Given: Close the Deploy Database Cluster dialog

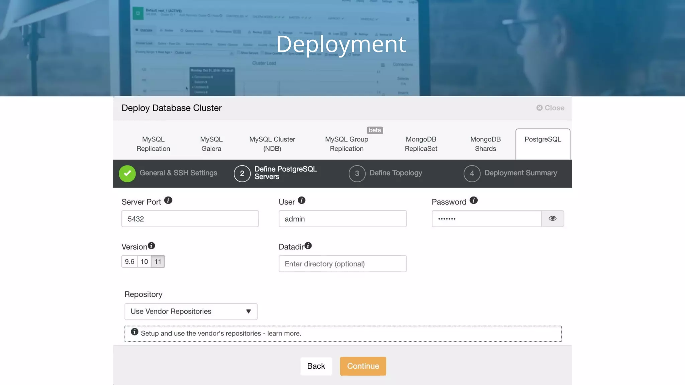Looking at the screenshot, I should pyautogui.click(x=551, y=108).
